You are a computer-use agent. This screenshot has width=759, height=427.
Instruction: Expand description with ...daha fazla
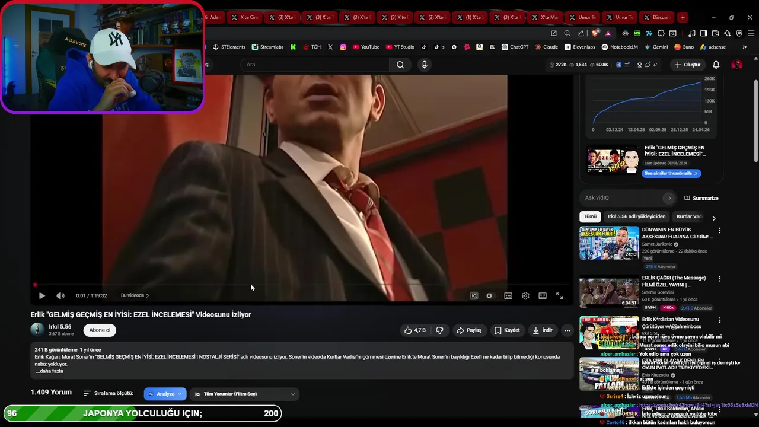click(49, 371)
